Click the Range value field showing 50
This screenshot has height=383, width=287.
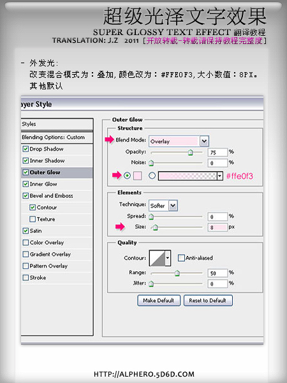(217, 273)
